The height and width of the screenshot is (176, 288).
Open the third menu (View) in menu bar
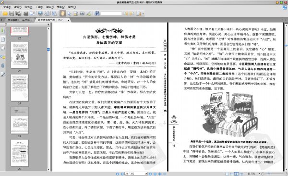click(28, 7)
